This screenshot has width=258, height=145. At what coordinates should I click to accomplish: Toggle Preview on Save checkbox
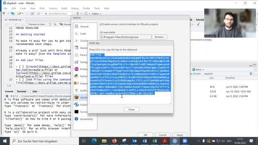pos(27,24)
